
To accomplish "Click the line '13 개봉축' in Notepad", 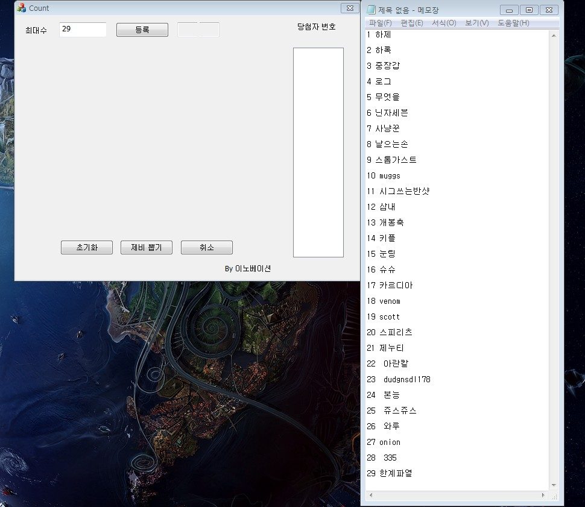I will 385,222.
